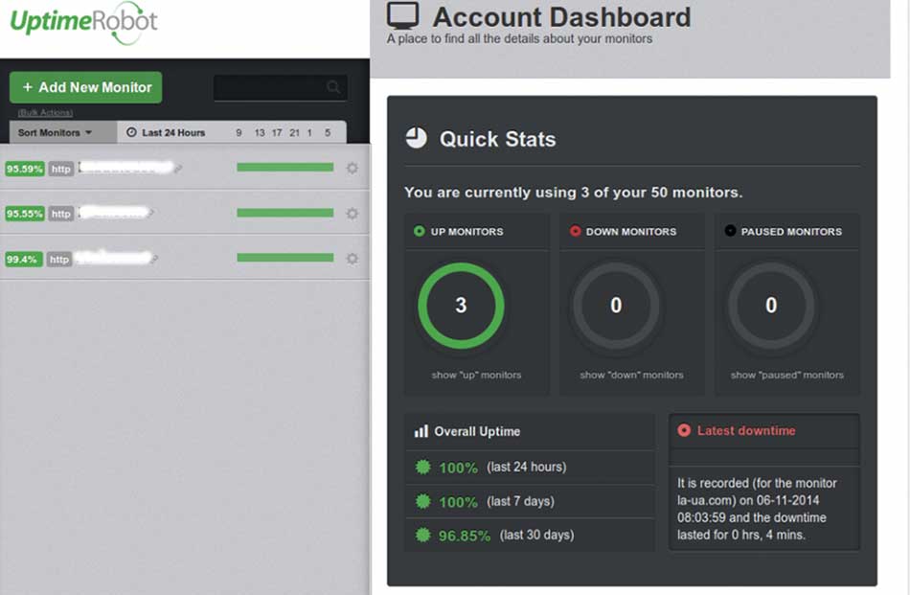Viewport: 910px width, 595px height.
Task: Click the red Latest downtime icon
Action: click(x=683, y=431)
